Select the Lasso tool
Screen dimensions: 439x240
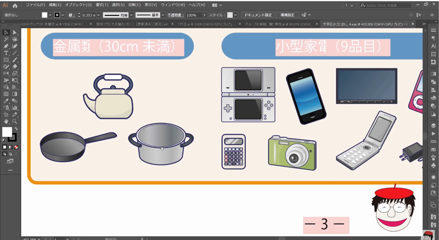15,39
